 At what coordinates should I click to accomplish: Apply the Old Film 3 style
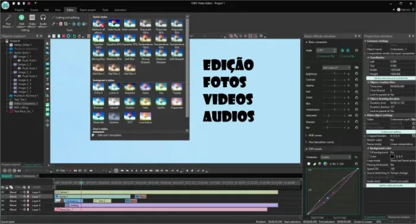(x=130, y=69)
